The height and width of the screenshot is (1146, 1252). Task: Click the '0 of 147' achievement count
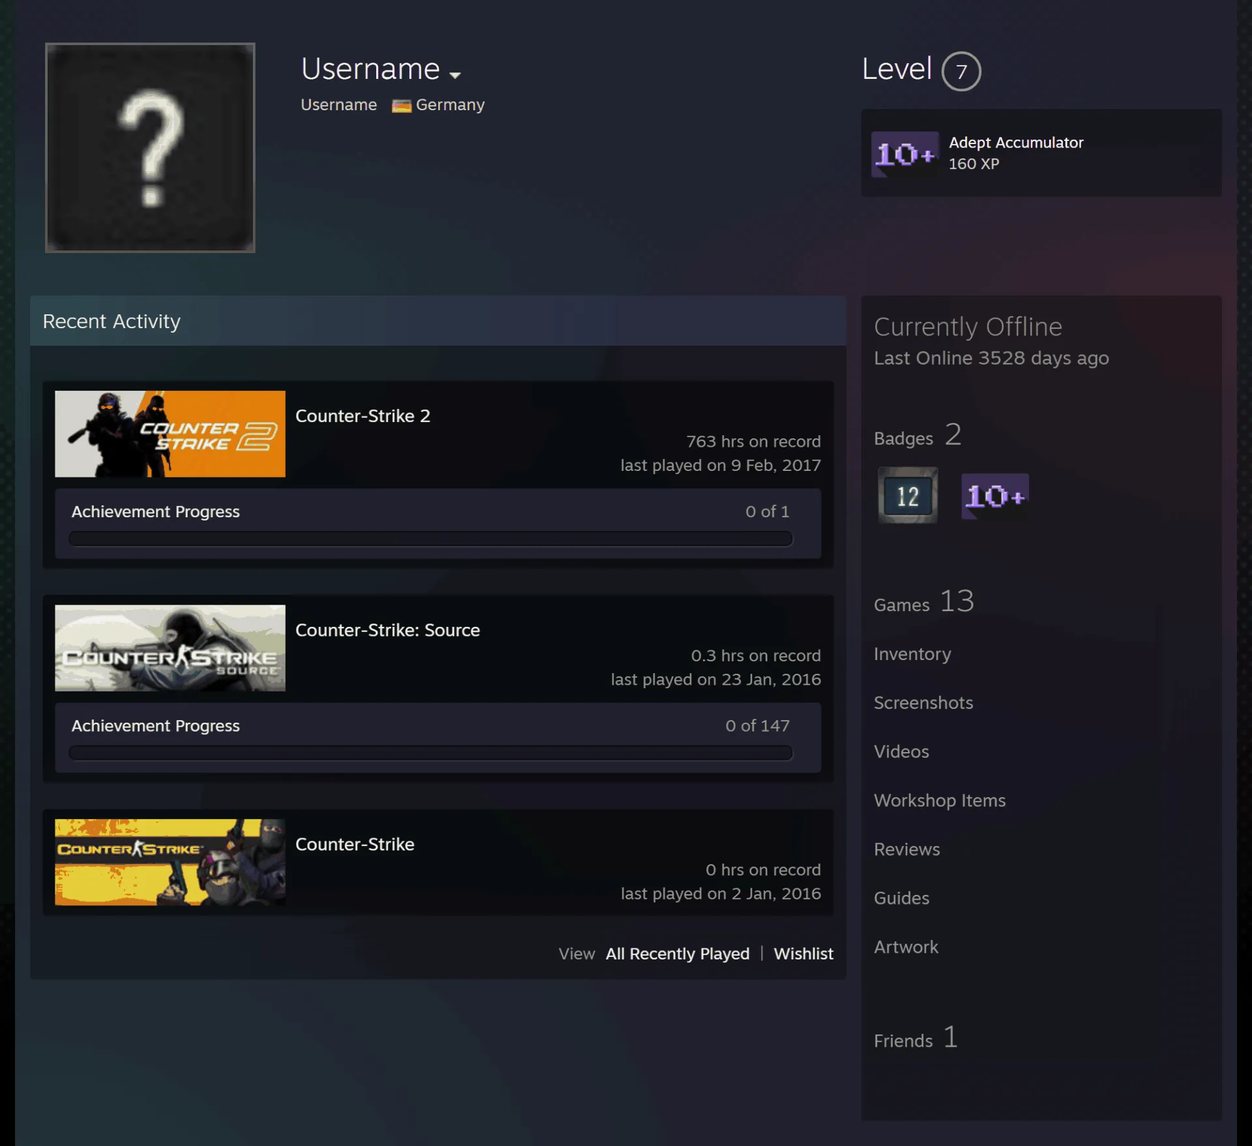tap(757, 725)
